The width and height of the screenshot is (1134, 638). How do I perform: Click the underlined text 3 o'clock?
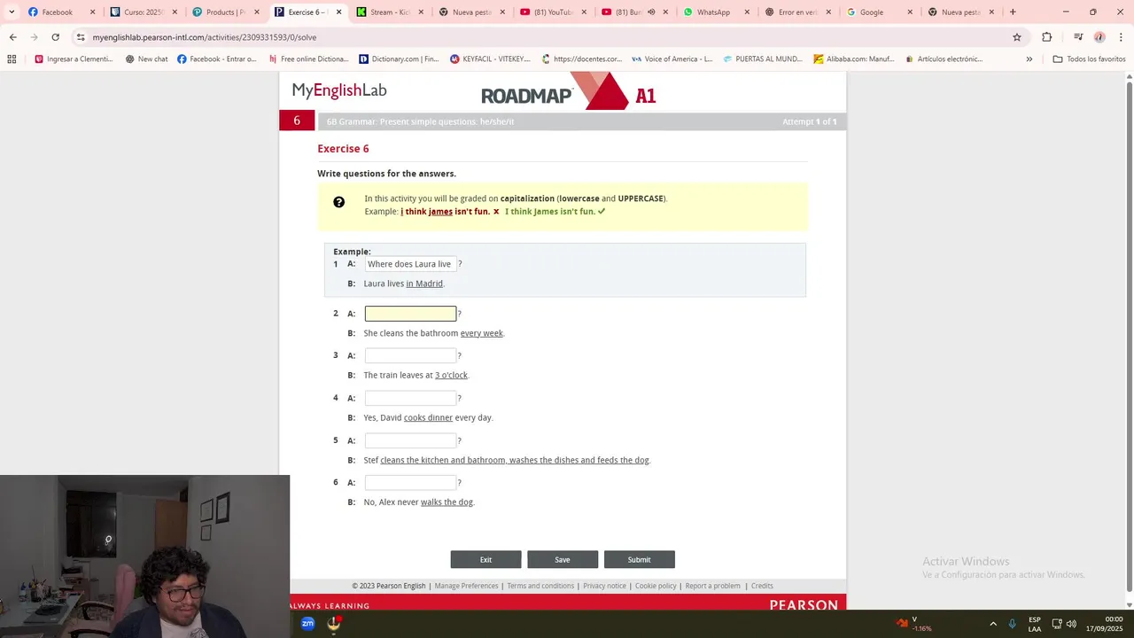coord(451,376)
